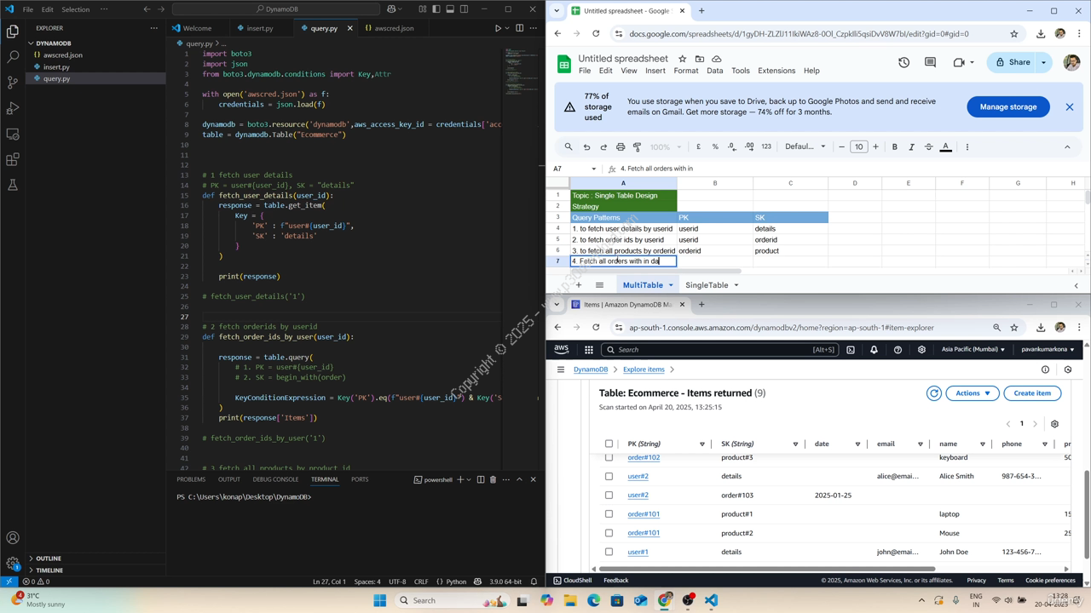
Task: Print the spreadsheet using the printer icon
Action: coord(621,146)
